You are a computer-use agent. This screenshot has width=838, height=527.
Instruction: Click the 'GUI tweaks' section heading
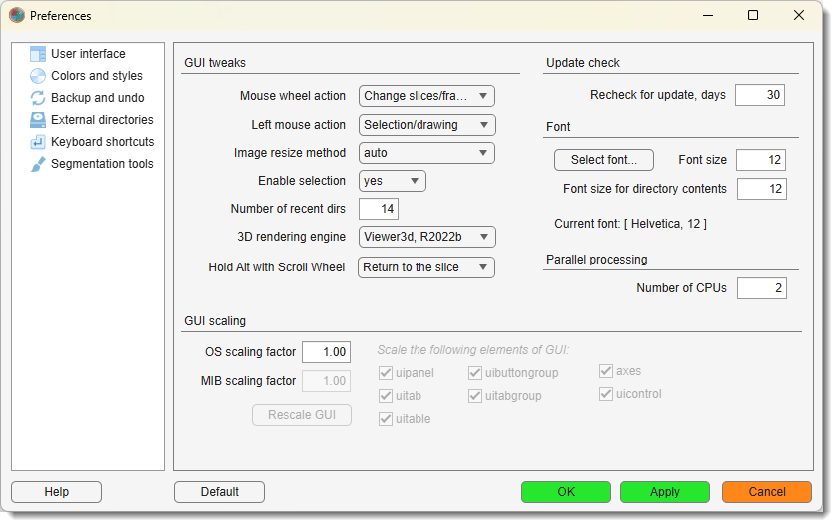coord(215,63)
